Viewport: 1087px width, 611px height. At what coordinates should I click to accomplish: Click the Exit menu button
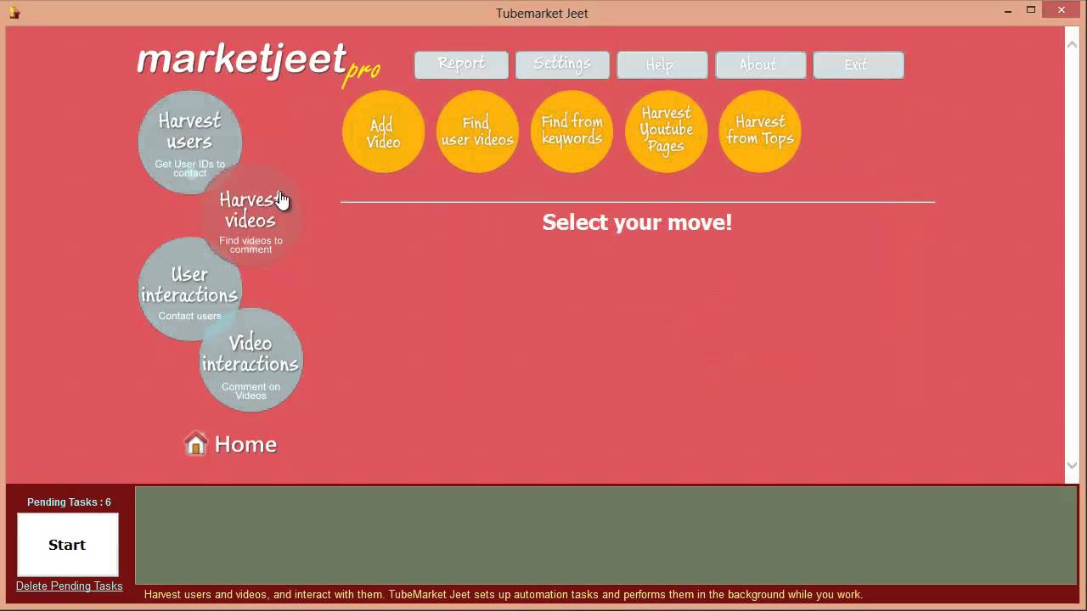tap(859, 64)
